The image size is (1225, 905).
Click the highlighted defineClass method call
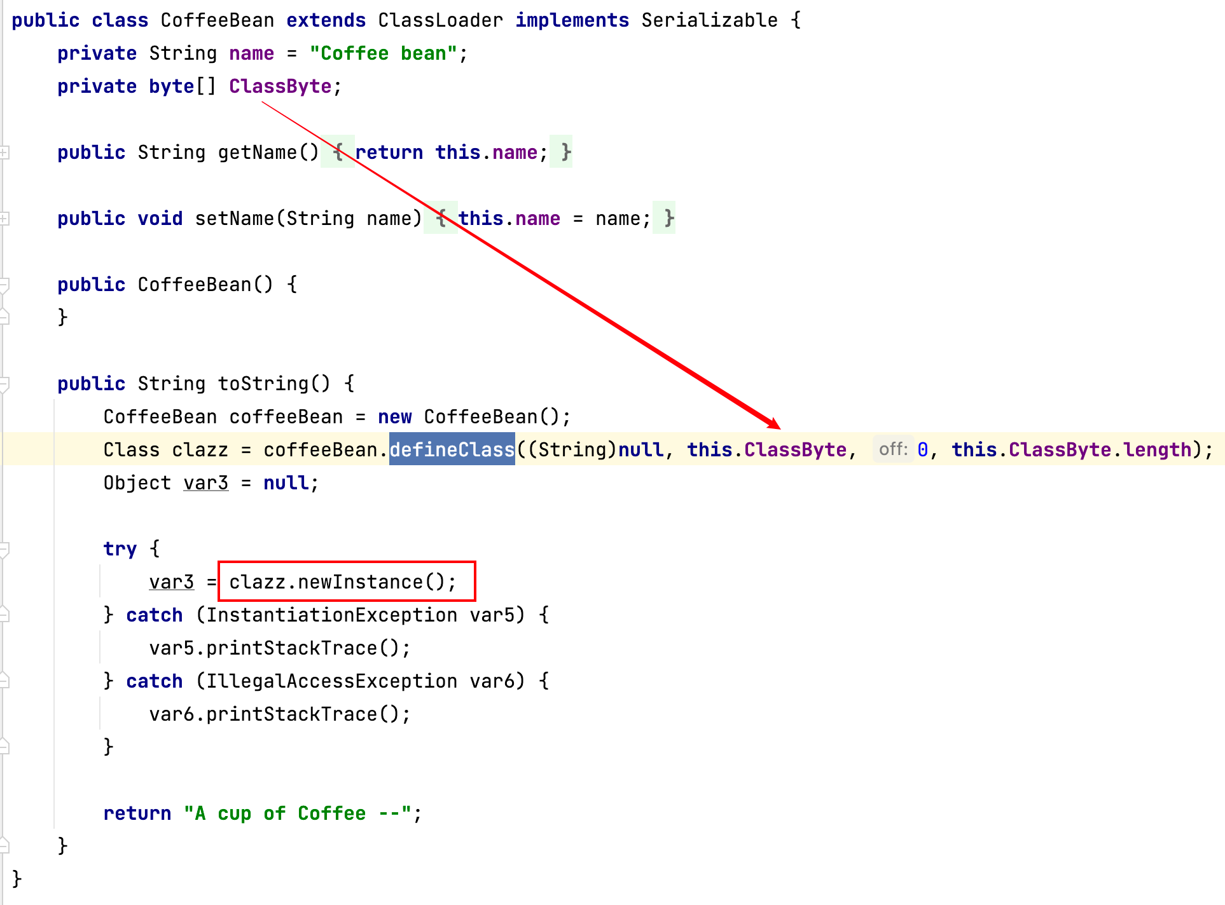click(452, 450)
